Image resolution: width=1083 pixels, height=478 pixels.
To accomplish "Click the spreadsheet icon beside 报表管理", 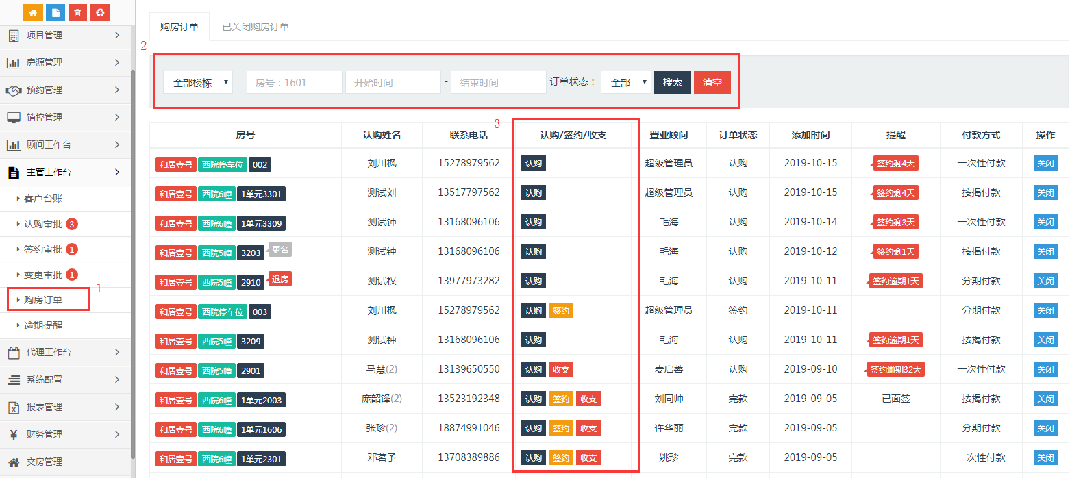I will coord(14,407).
